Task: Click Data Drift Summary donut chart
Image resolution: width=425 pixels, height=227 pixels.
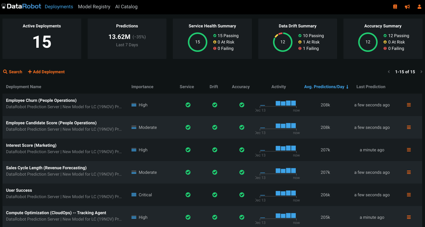Action: [283, 42]
